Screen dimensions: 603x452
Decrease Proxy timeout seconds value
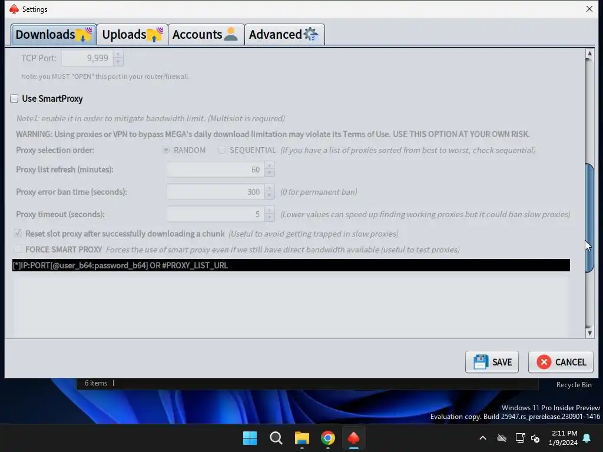tap(270, 218)
